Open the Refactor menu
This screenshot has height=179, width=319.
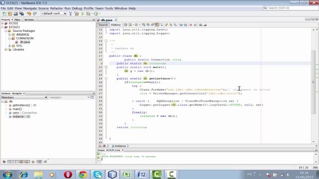click(x=56, y=8)
